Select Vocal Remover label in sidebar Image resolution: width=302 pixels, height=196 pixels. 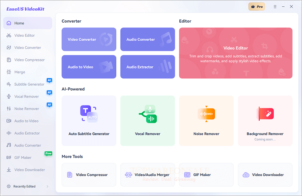[x=26, y=96]
